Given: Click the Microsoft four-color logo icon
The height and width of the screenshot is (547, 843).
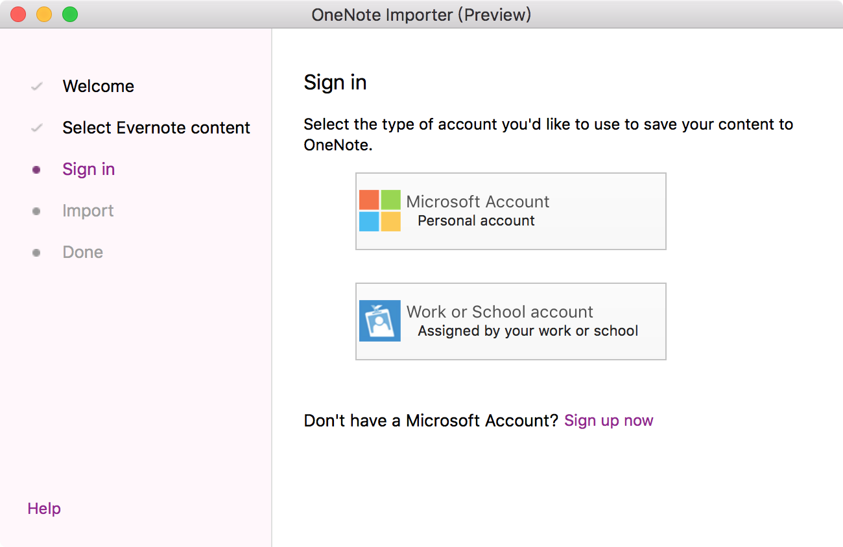Looking at the screenshot, I should [380, 211].
